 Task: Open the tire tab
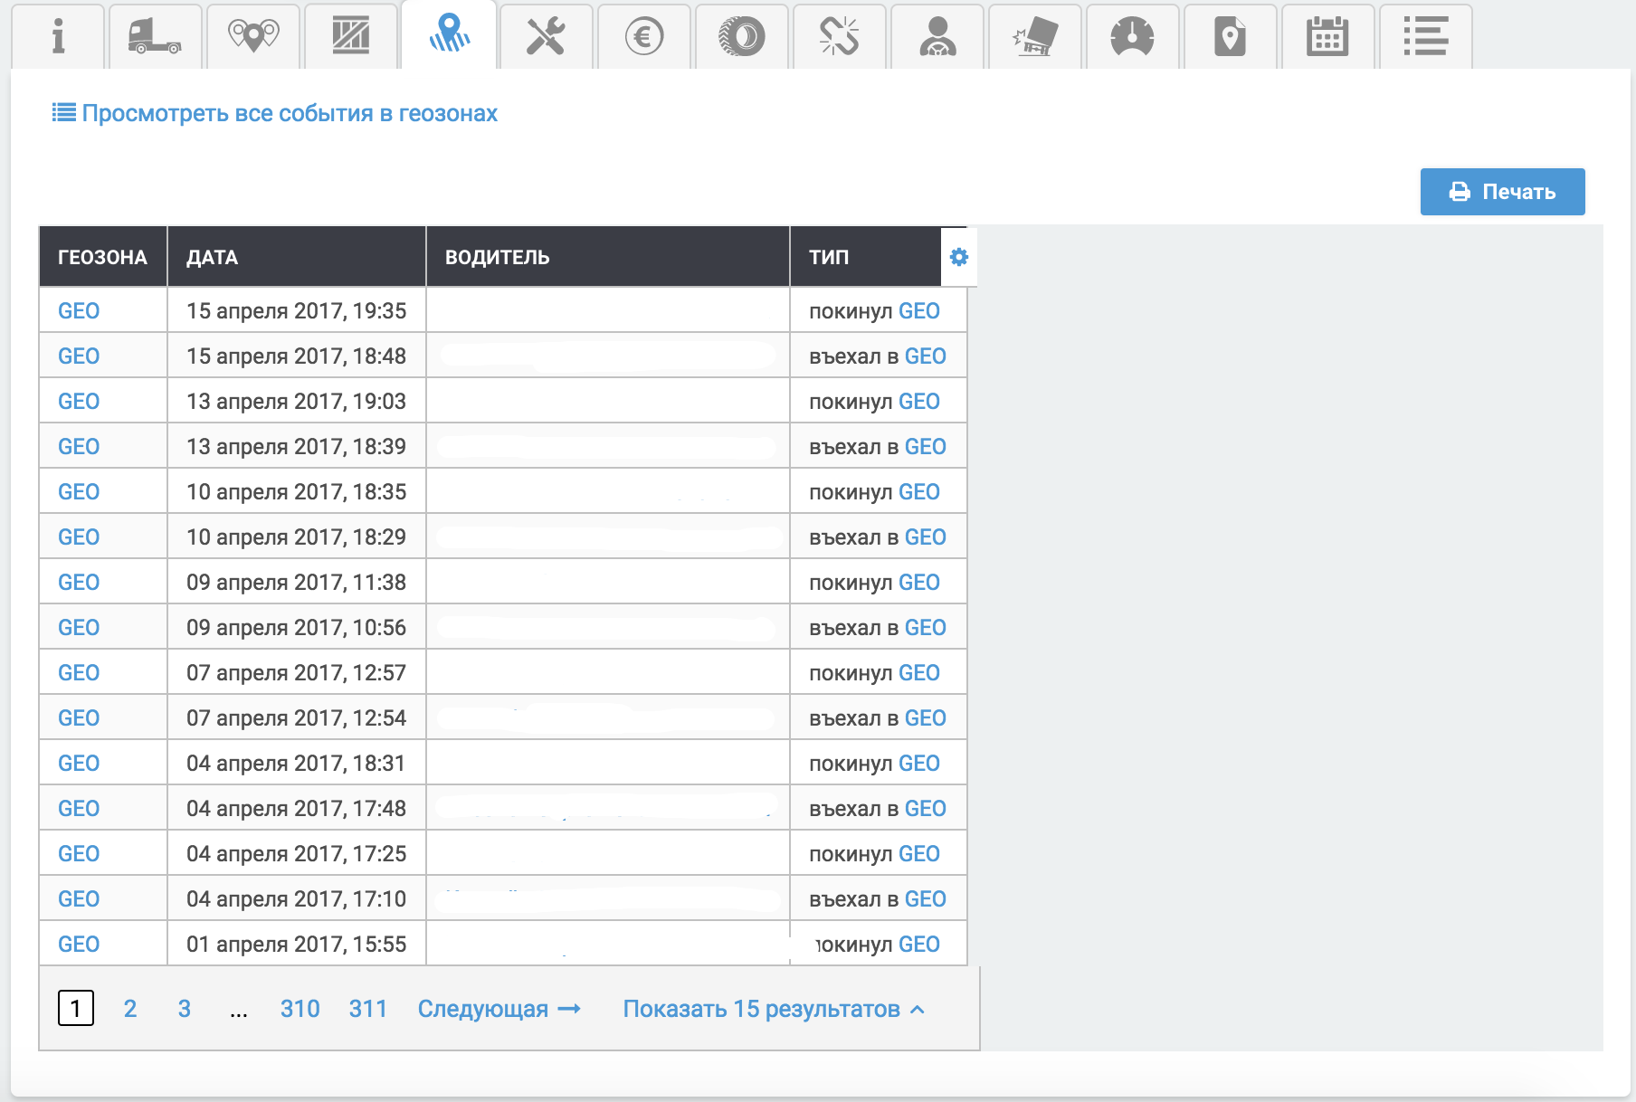click(x=742, y=37)
